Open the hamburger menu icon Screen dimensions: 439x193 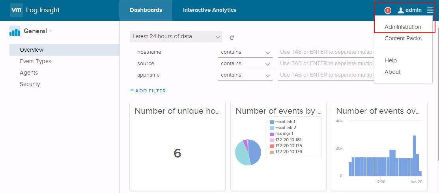pyautogui.click(x=430, y=10)
